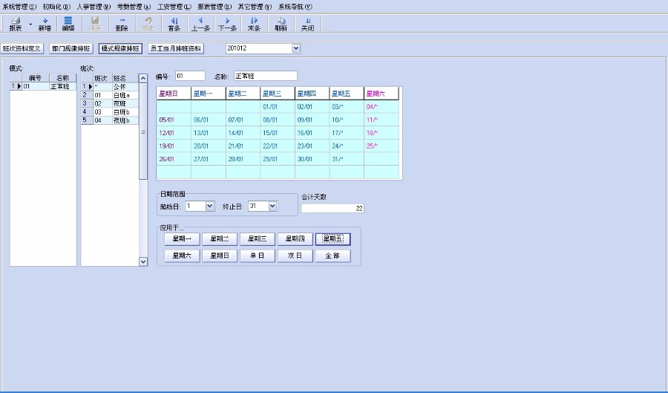Expand the 终止日 end day dropdown
The width and height of the screenshot is (668, 393).
(273, 207)
